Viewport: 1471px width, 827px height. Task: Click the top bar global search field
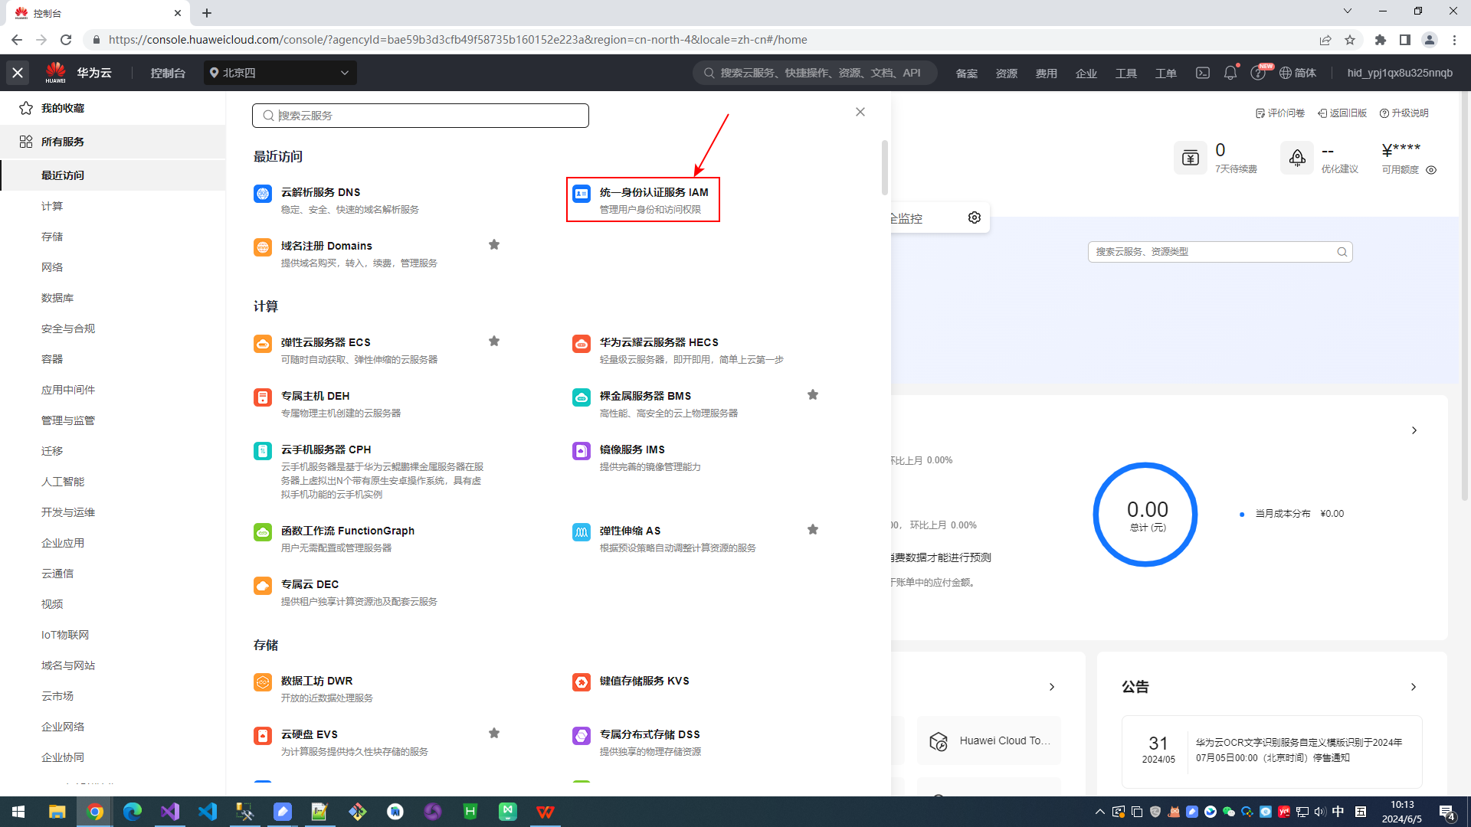[x=815, y=73]
